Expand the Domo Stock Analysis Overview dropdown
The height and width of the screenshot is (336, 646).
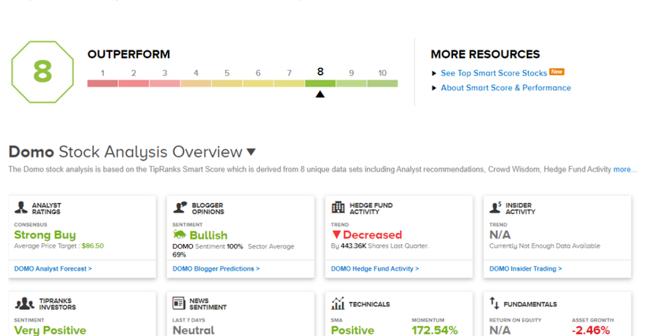tap(251, 152)
